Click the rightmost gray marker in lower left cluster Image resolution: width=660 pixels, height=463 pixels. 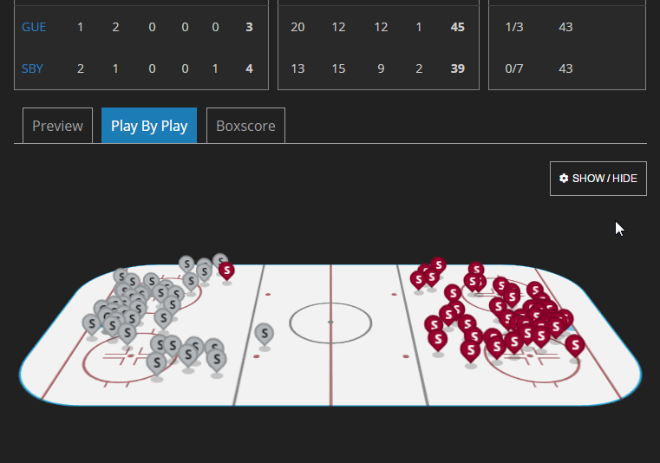tap(217, 361)
